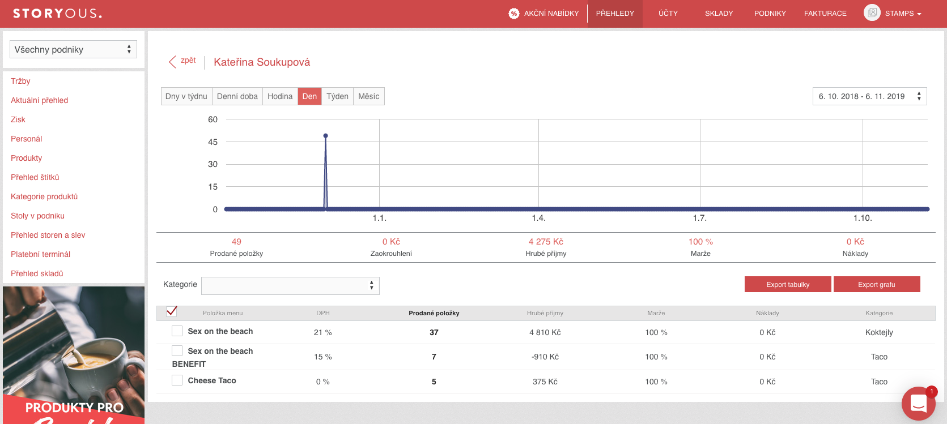Image resolution: width=947 pixels, height=424 pixels.
Task: Click the Koktejly category cell
Action: [879, 332]
